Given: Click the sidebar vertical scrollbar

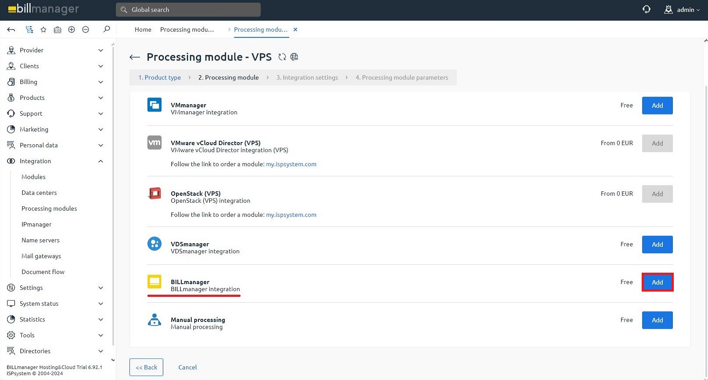Looking at the screenshot, I should click(113, 196).
